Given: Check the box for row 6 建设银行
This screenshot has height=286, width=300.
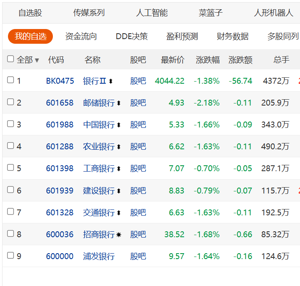Looking at the screenshot, I should tap(10, 190).
